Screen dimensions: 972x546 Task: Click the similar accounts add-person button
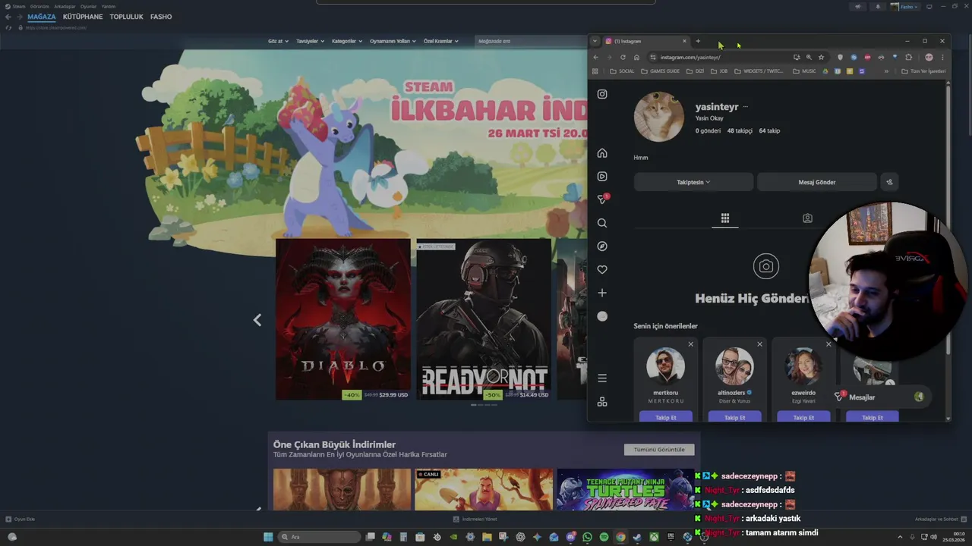click(x=889, y=182)
